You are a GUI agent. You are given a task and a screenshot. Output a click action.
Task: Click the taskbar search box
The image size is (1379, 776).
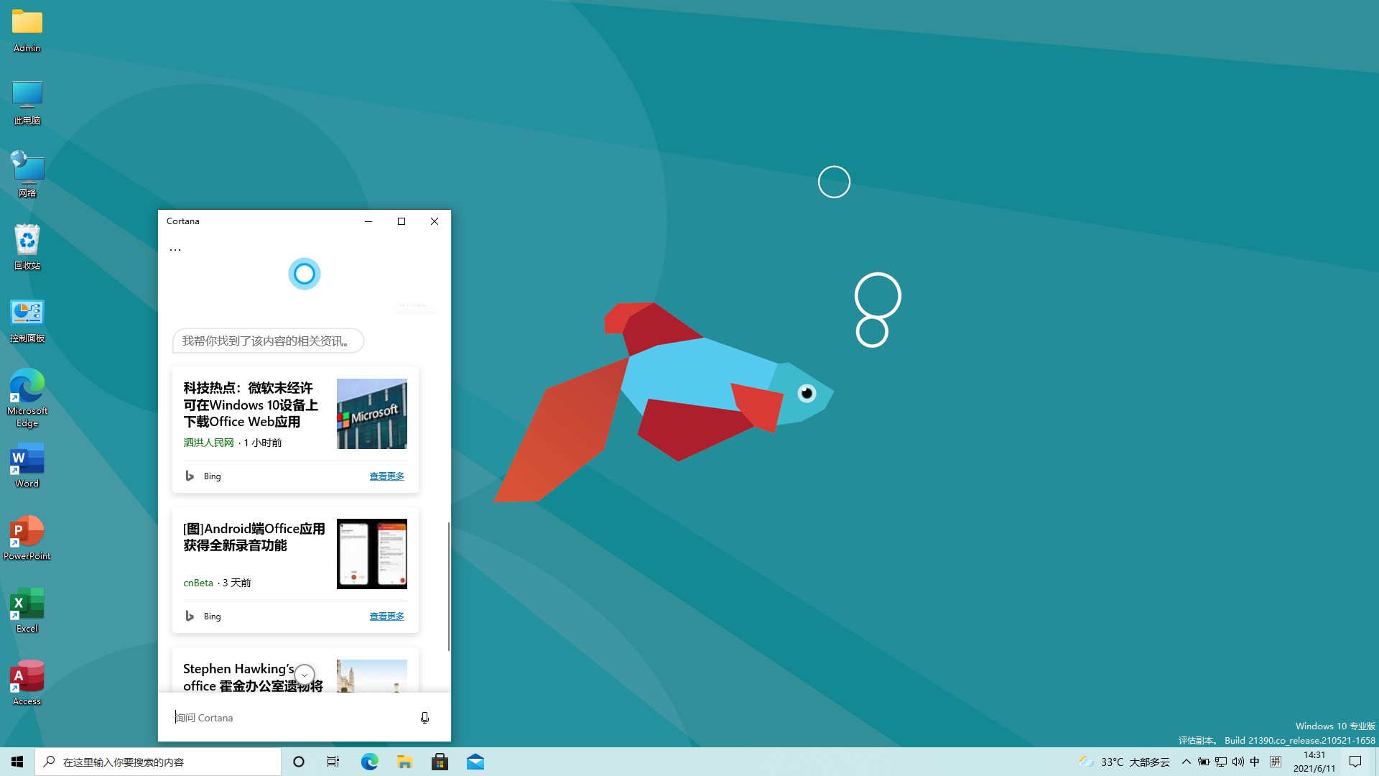click(158, 762)
